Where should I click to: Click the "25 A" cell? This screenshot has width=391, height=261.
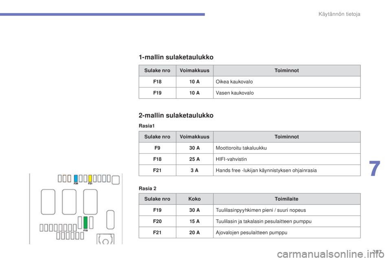(195, 159)
